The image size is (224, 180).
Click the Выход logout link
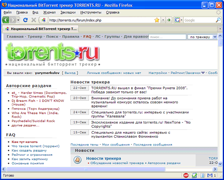click(70, 73)
